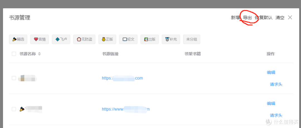Click the 书架书籍 column header
Screen dimensions: 301x128
coord(193,54)
